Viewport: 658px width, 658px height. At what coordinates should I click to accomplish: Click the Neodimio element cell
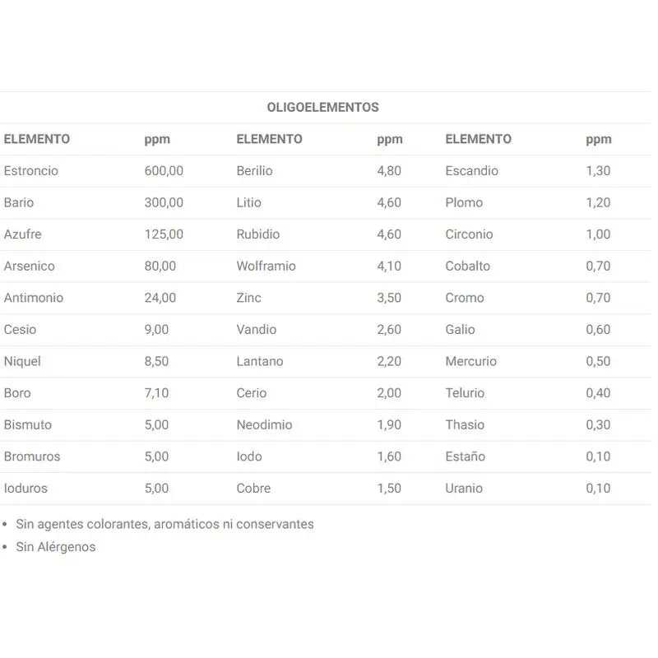pyautogui.click(x=264, y=424)
